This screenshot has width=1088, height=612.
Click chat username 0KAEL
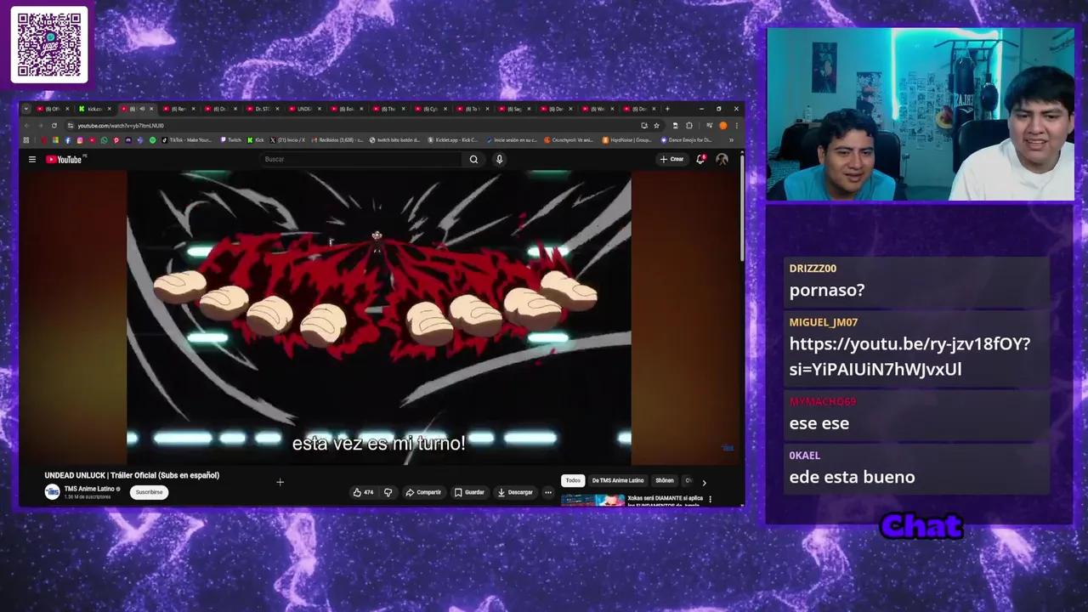click(804, 456)
